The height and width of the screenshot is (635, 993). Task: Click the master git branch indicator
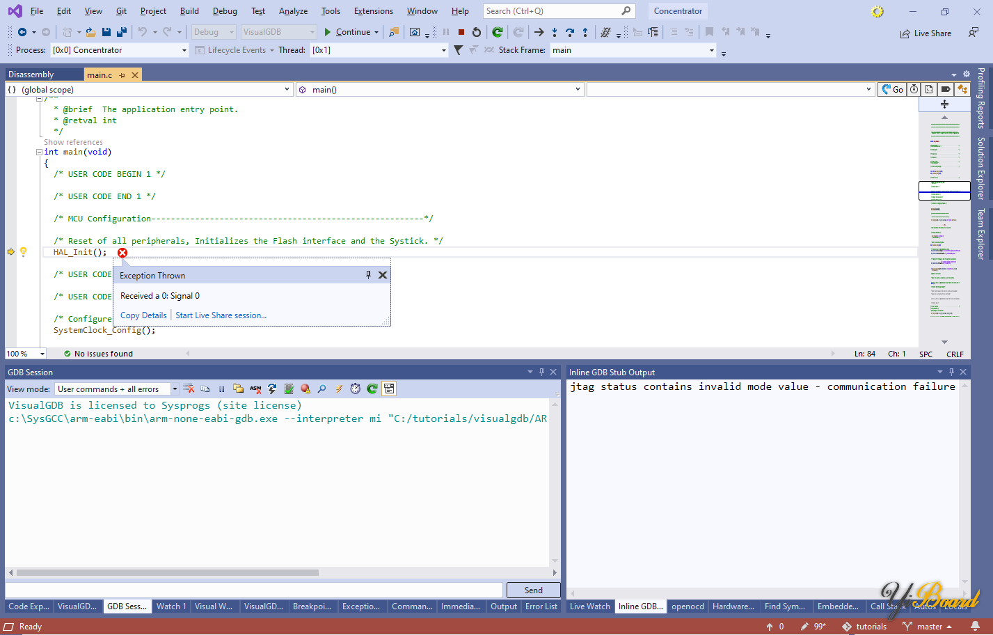pos(928,627)
